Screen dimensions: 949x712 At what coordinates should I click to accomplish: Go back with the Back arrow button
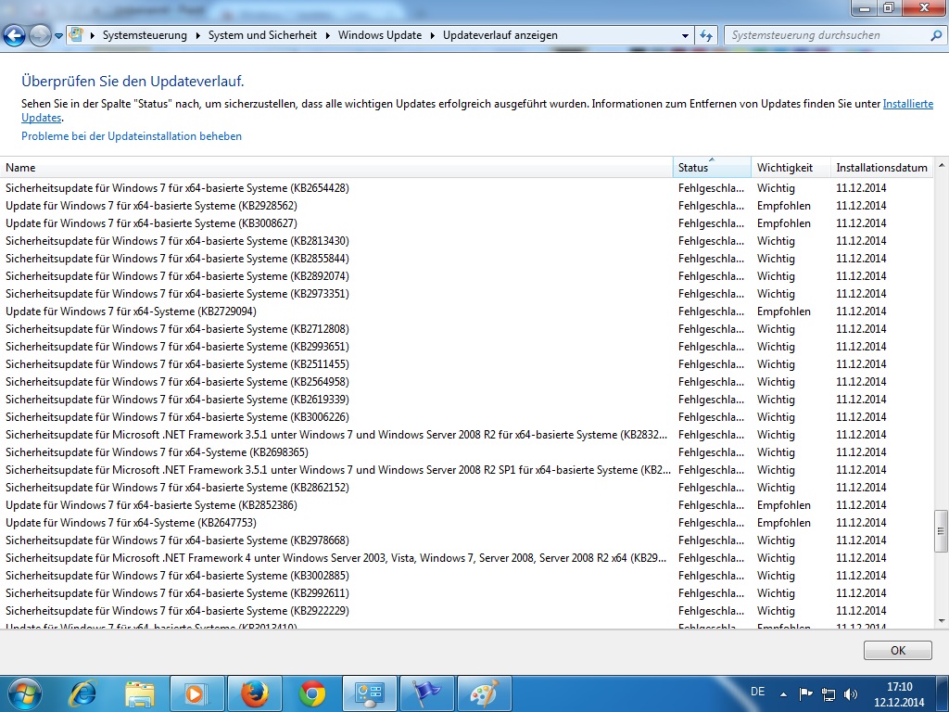[x=15, y=35]
